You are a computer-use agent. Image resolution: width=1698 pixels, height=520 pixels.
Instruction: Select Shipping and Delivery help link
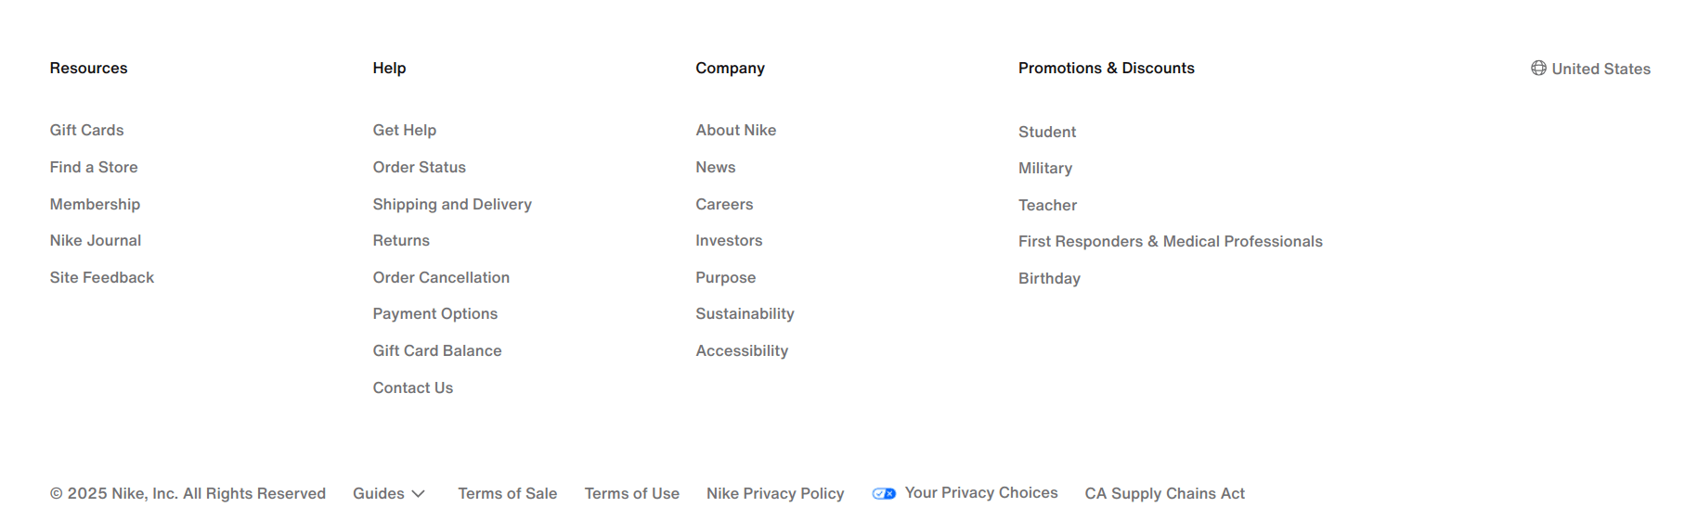pos(452,205)
